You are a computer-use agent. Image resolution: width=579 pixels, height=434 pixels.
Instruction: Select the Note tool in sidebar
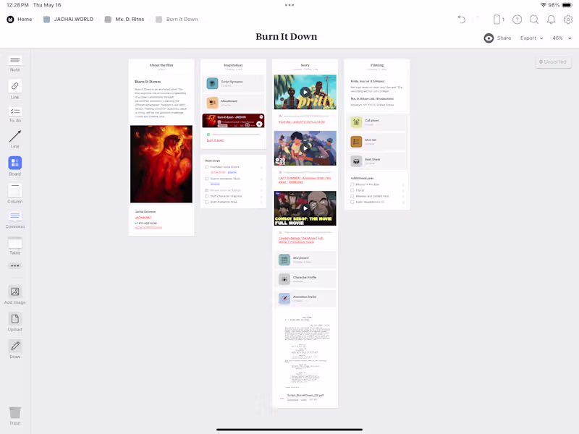click(x=14, y=63)
